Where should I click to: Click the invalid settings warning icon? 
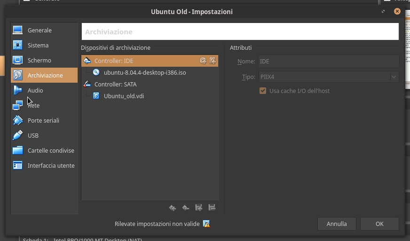(x=206, y=224)
